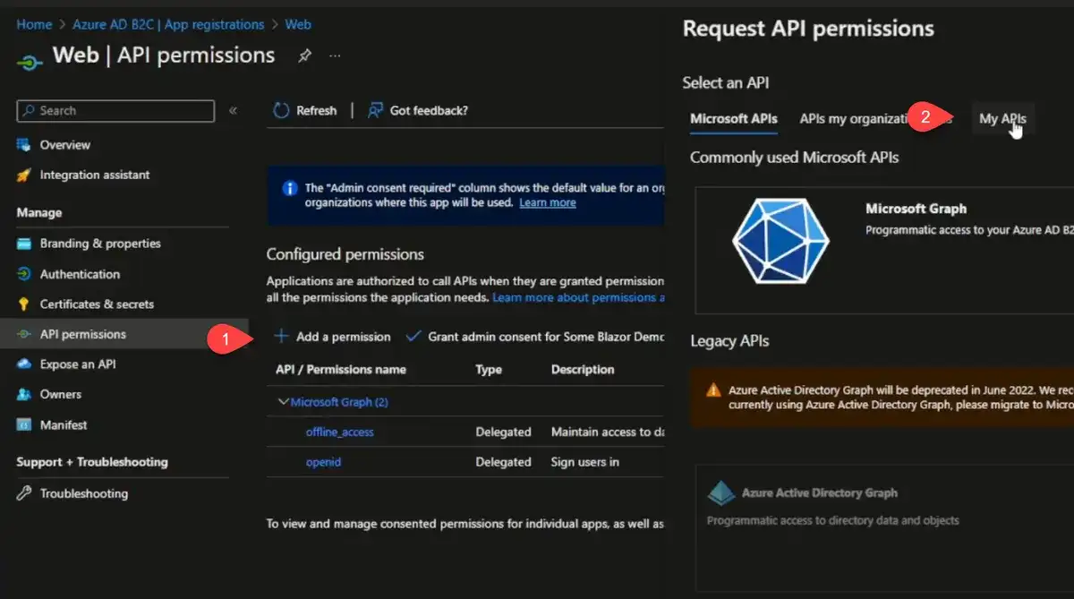The height and width of the screenshot is (599, 1074).
Task: Click the Refresh icon in the toolbar
Action: point(281,110)
